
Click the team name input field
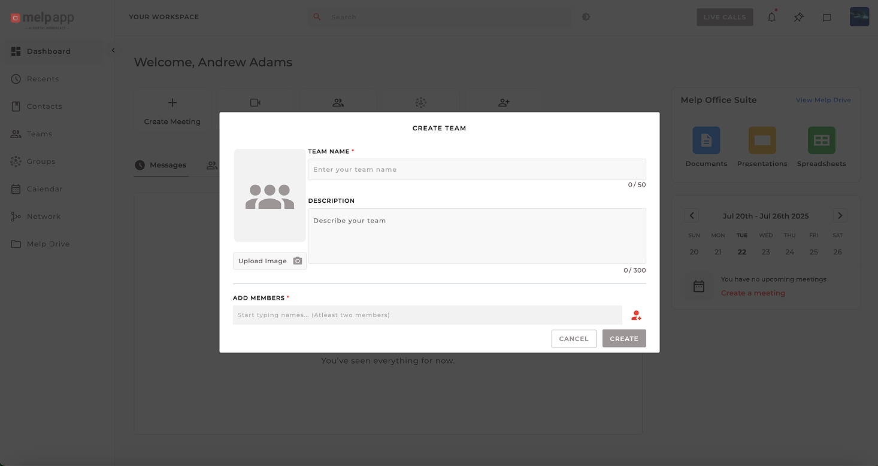(476, 169)
